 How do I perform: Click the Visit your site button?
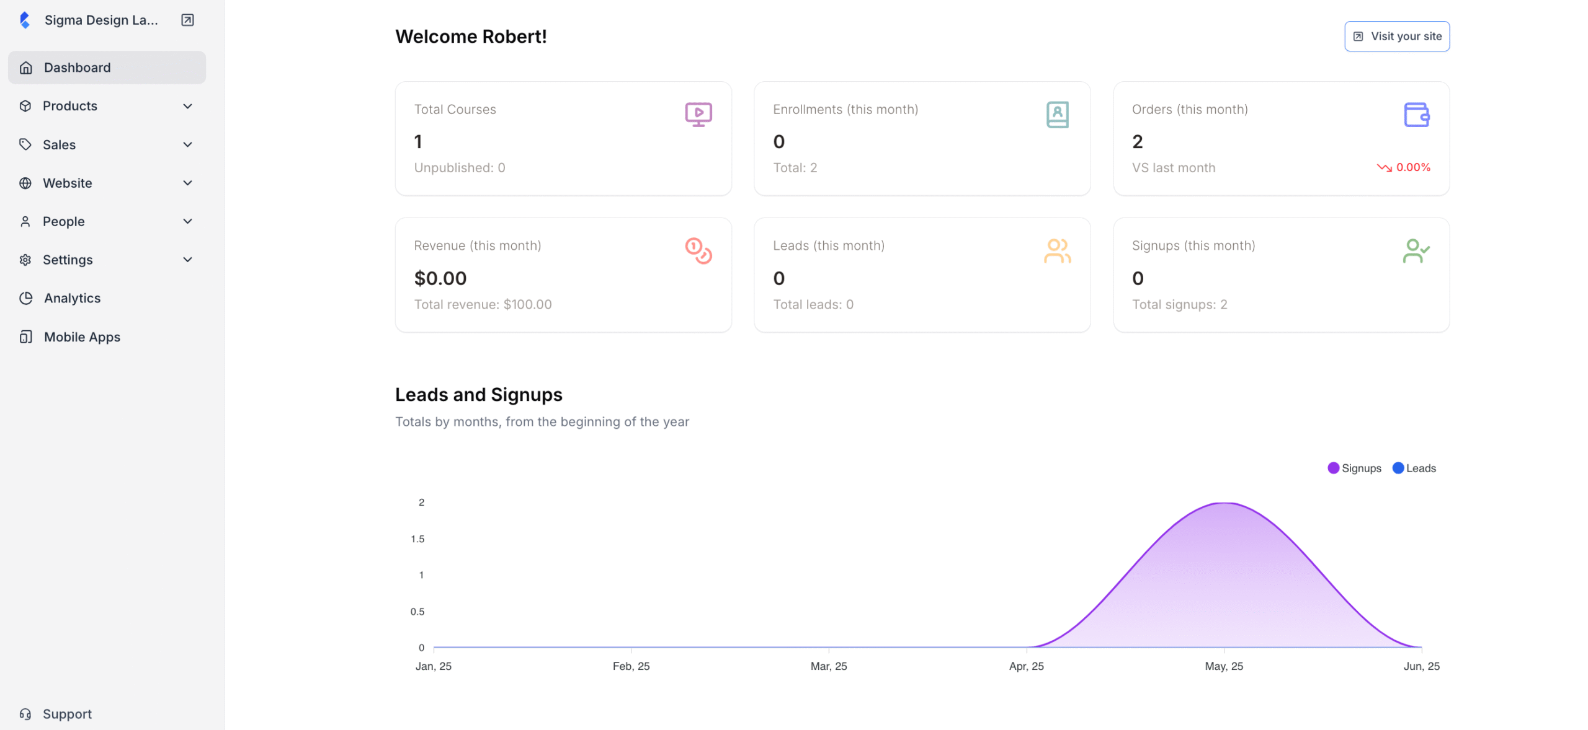pos(1396,36)
